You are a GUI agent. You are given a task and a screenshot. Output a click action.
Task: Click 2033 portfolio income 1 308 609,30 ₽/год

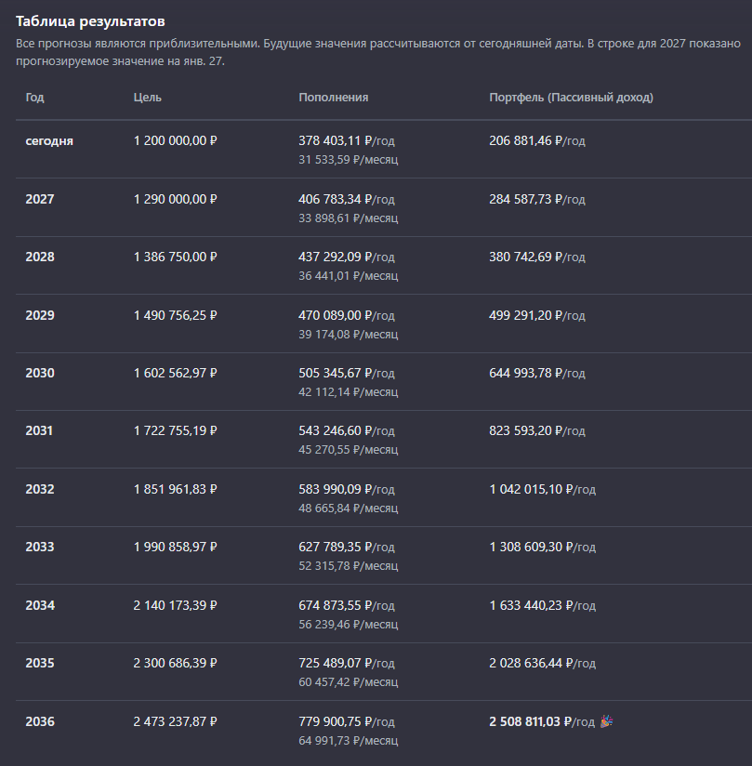[x=542, y=548]
